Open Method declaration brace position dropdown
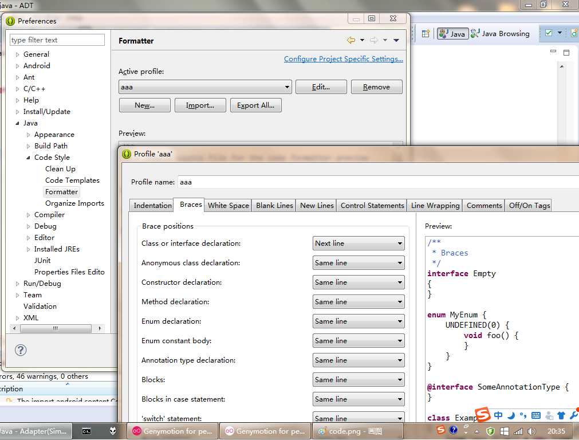The width and height of the screenshot is (579, 440). (x=358, y=301)
